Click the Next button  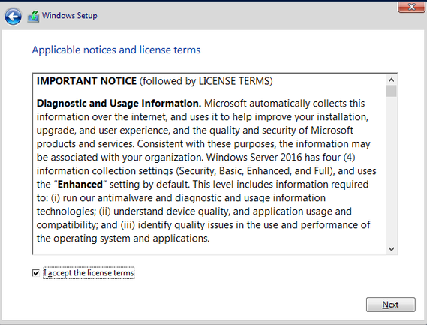point(390,305)
